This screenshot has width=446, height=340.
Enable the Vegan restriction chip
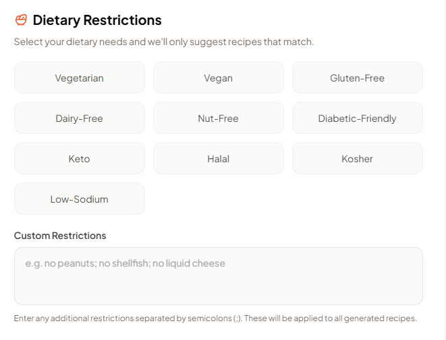[x=219, y=78]
